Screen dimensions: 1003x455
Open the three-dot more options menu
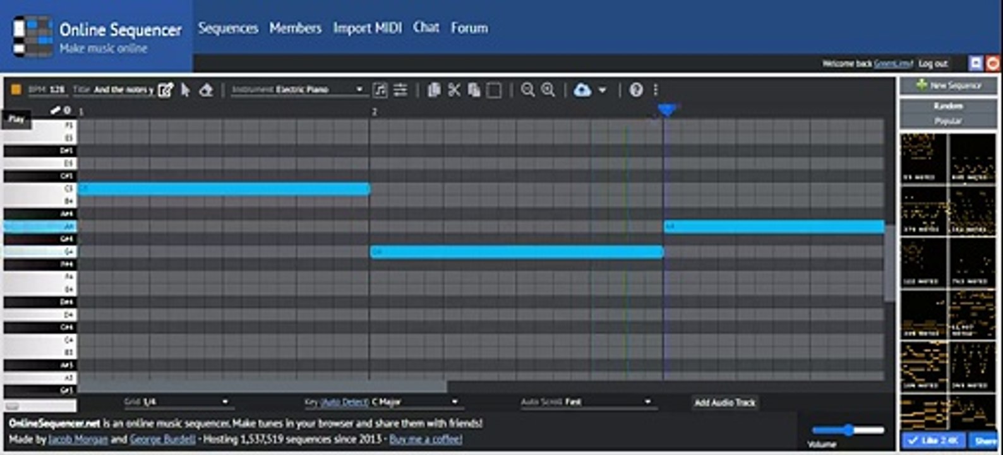click(x=656, y=90)
